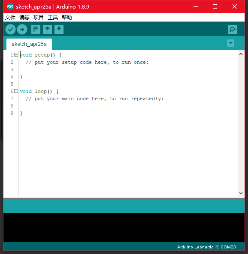Click line number 3 in the gutter
Screen dimensions: 248x254
[x=12, y=69]
